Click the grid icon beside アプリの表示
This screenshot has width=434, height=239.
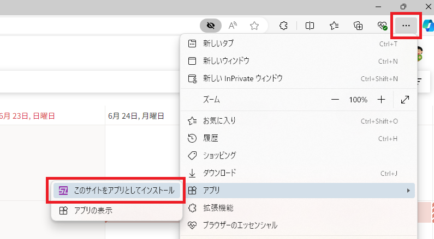click(63, 211)
